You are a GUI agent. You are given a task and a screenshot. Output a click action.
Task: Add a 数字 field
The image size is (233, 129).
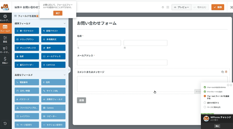[x=53, y=48]
